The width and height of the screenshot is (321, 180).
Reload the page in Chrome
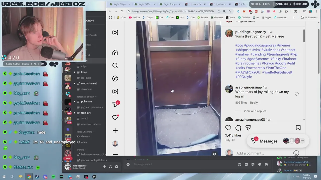(x=122, y=11)
